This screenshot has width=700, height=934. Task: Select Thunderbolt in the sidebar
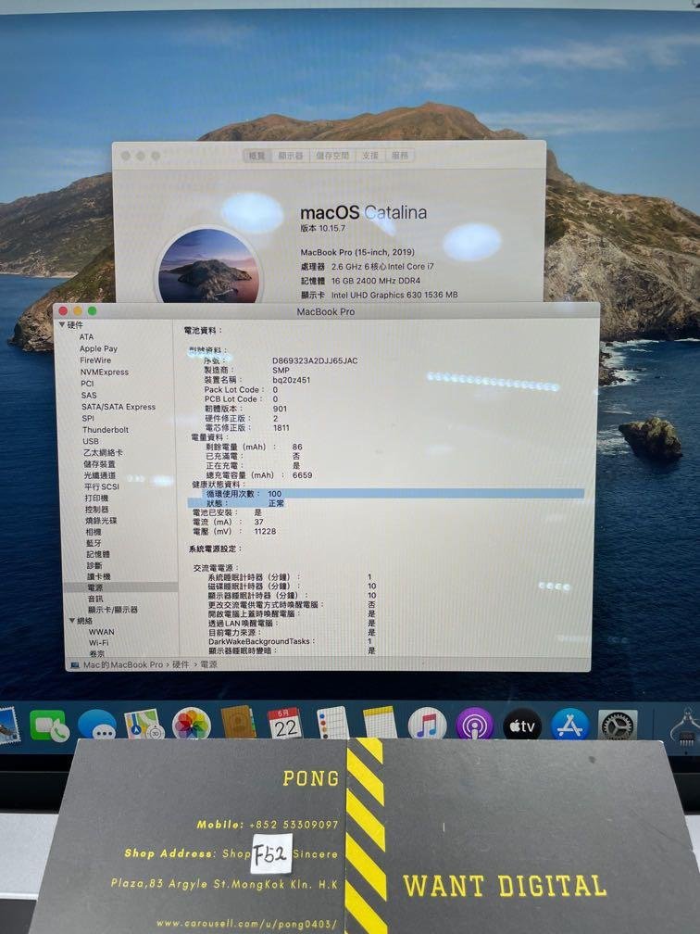(106, 430)
